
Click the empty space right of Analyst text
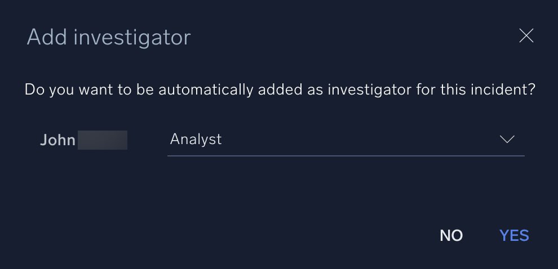361,139
